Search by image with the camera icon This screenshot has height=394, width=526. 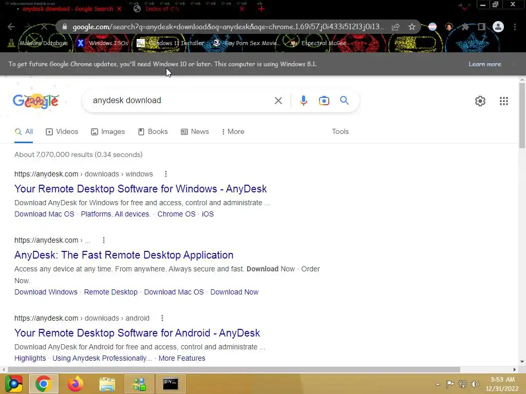324,101
